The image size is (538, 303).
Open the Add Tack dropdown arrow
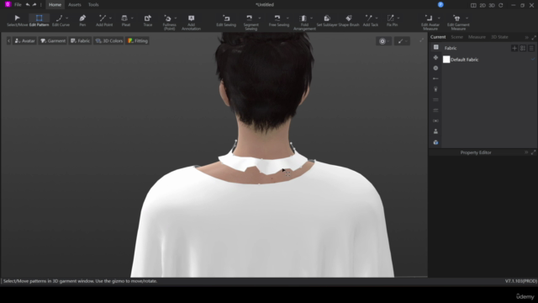(x=377, y=18)
